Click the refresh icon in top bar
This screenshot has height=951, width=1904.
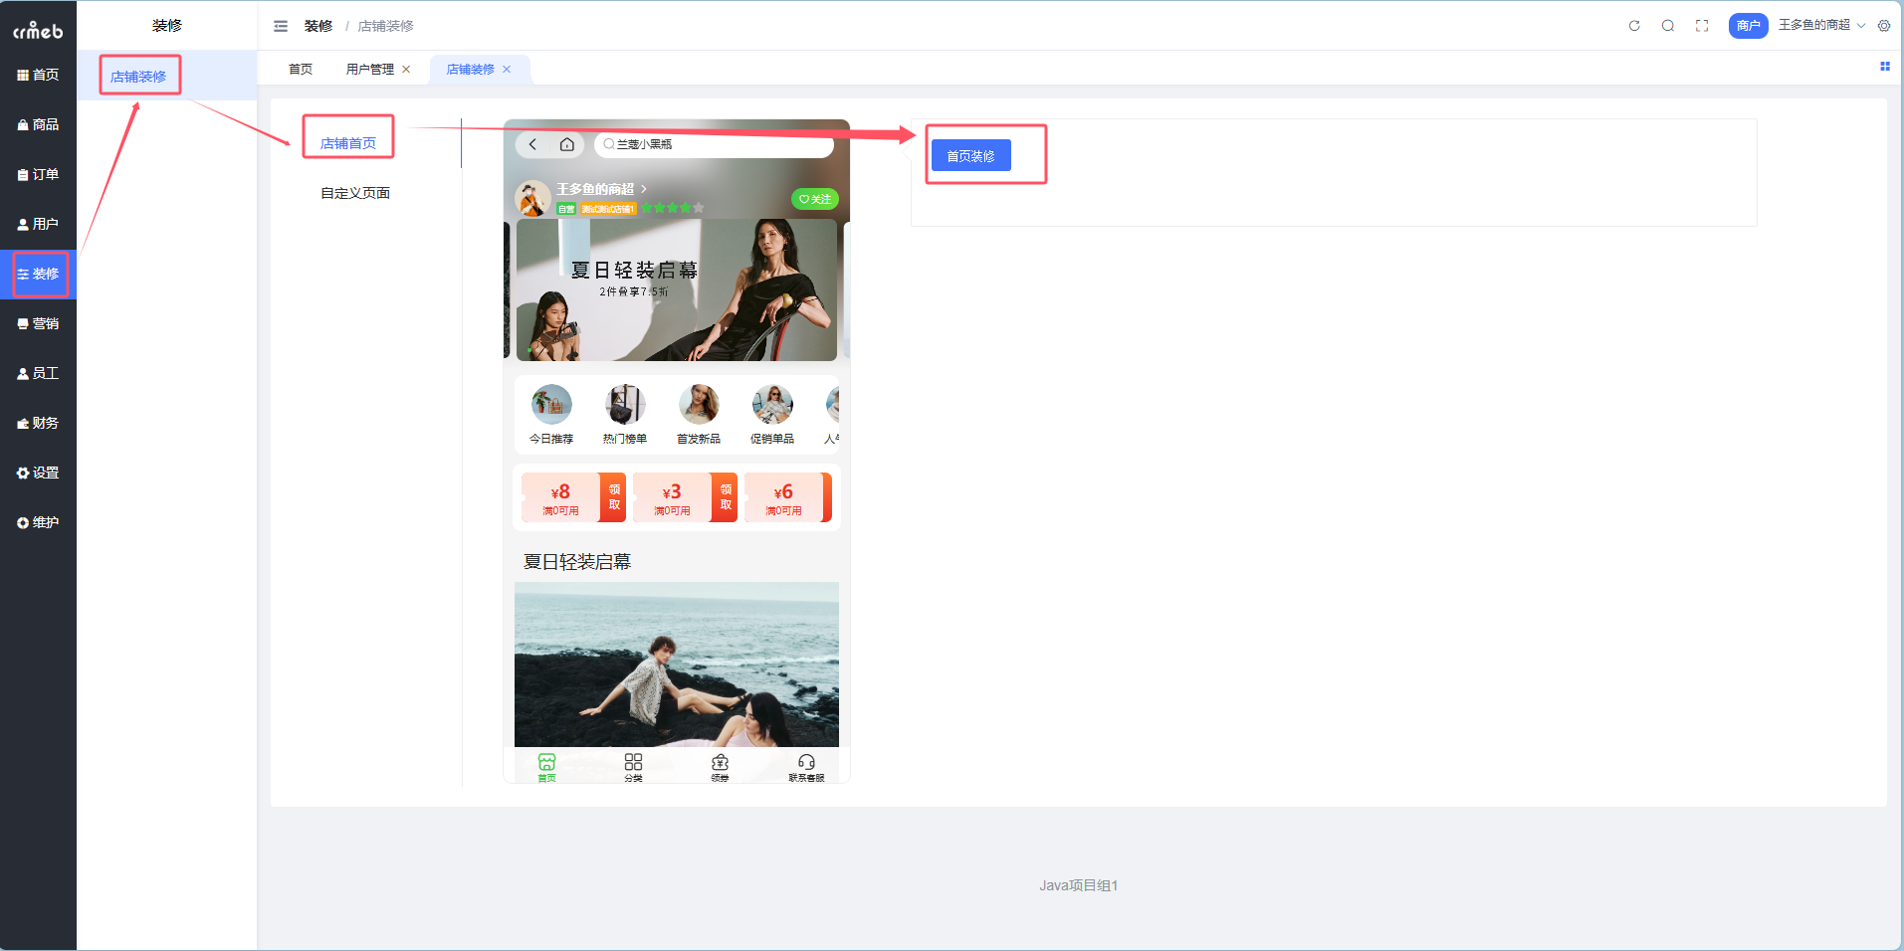(x=1633, y=26)
